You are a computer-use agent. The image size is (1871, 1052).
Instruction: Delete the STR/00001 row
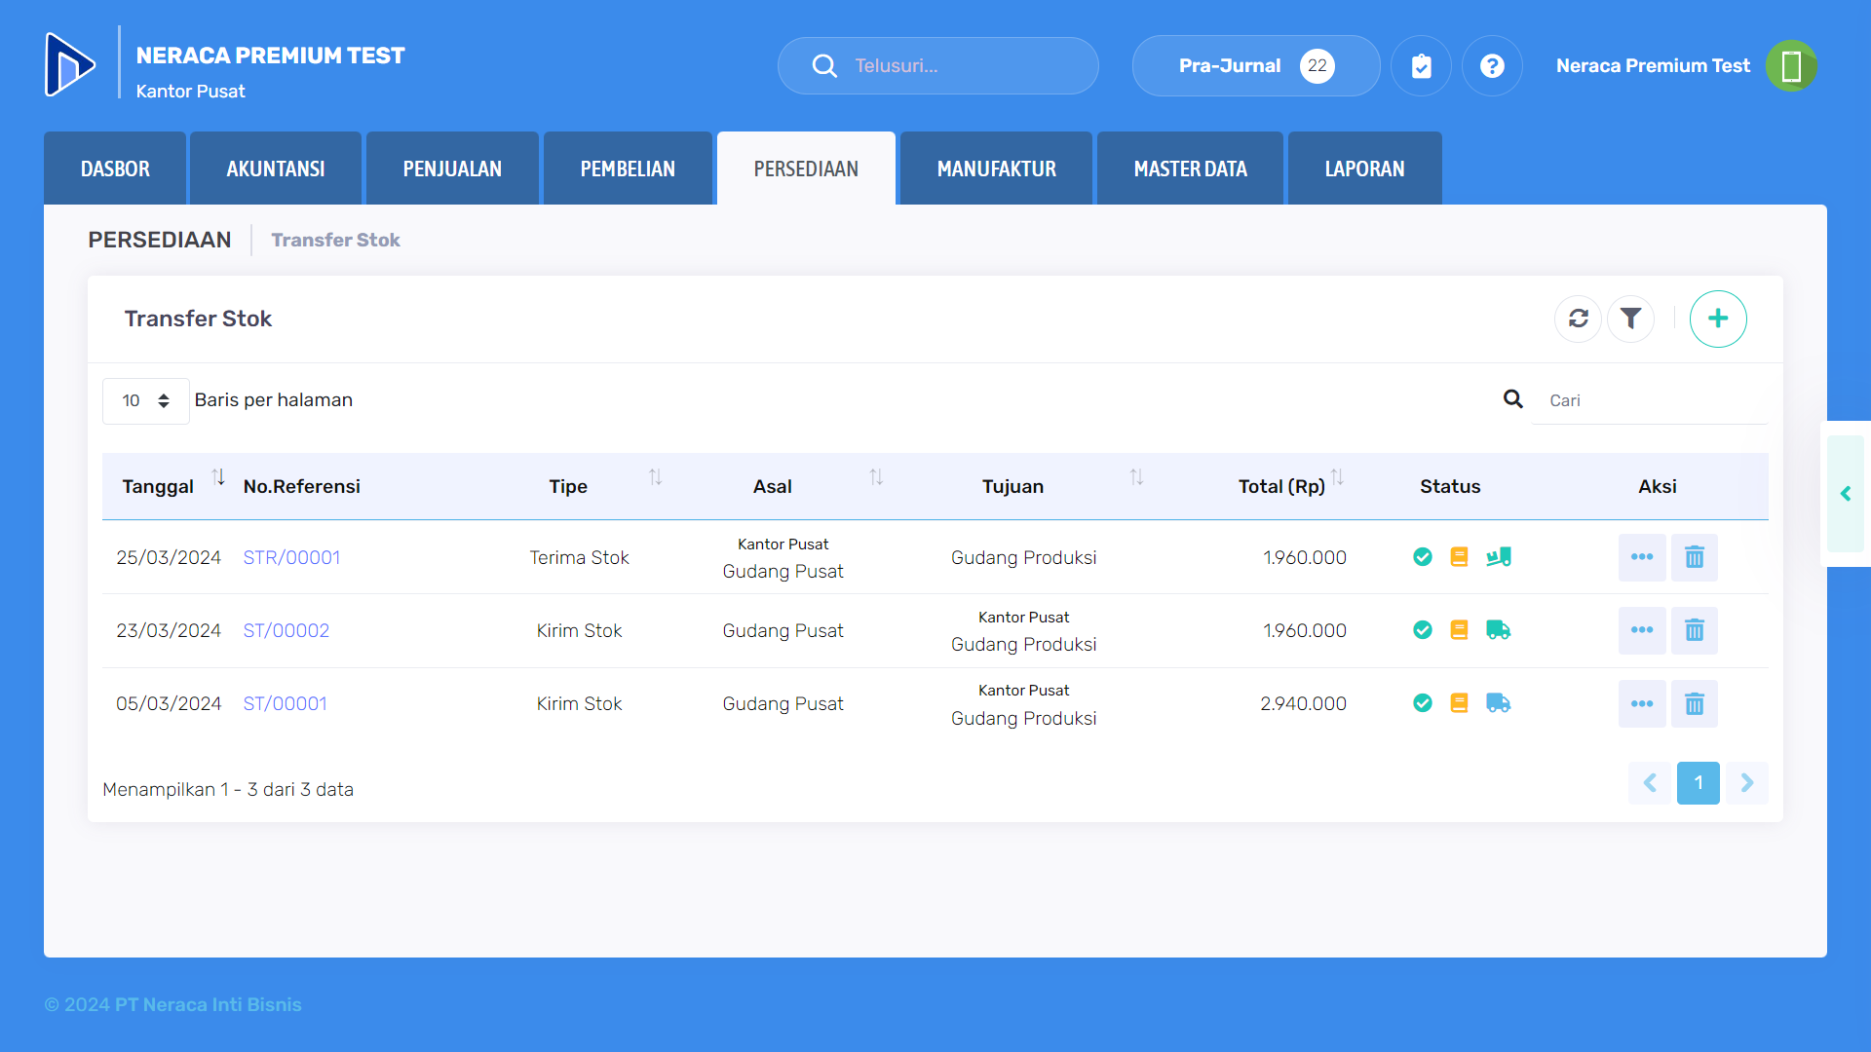click(1695, 557)
